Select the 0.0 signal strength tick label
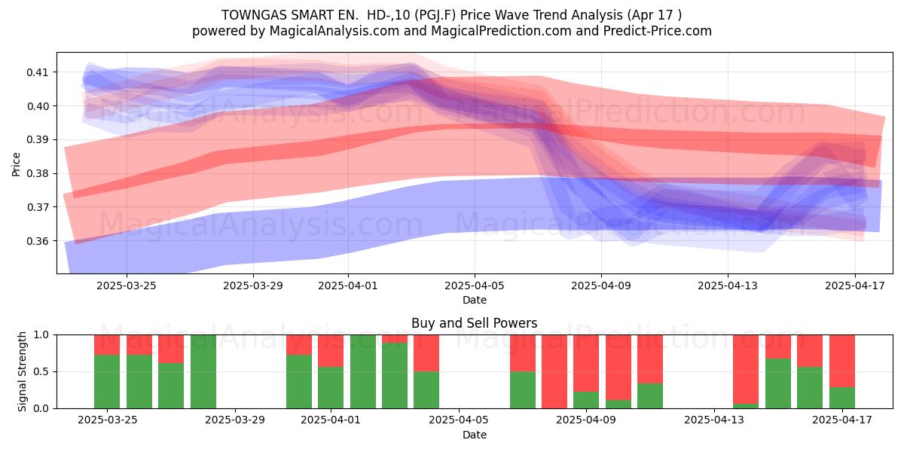The height and width of the screenshot is (452, 904). pos(42,408)
